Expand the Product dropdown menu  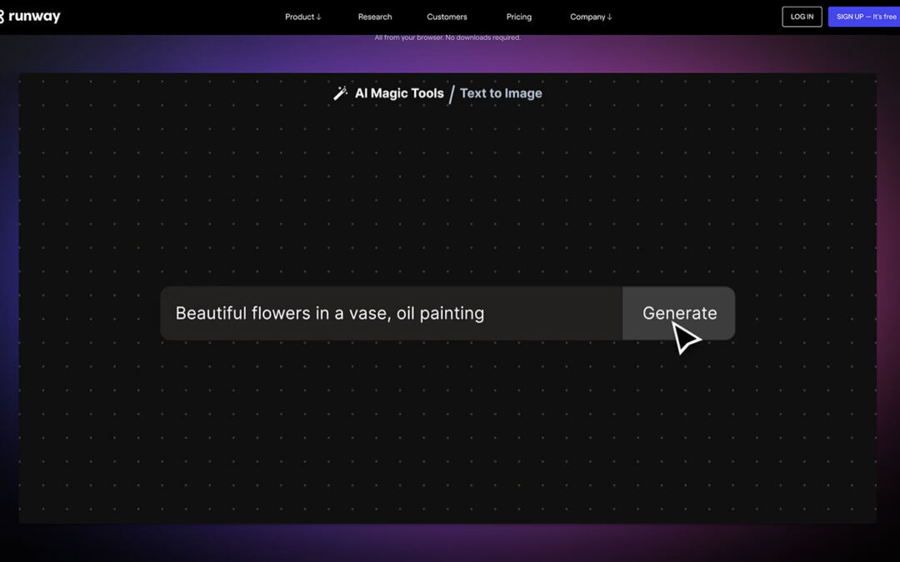pyautogui.click(x=300, y=17)
